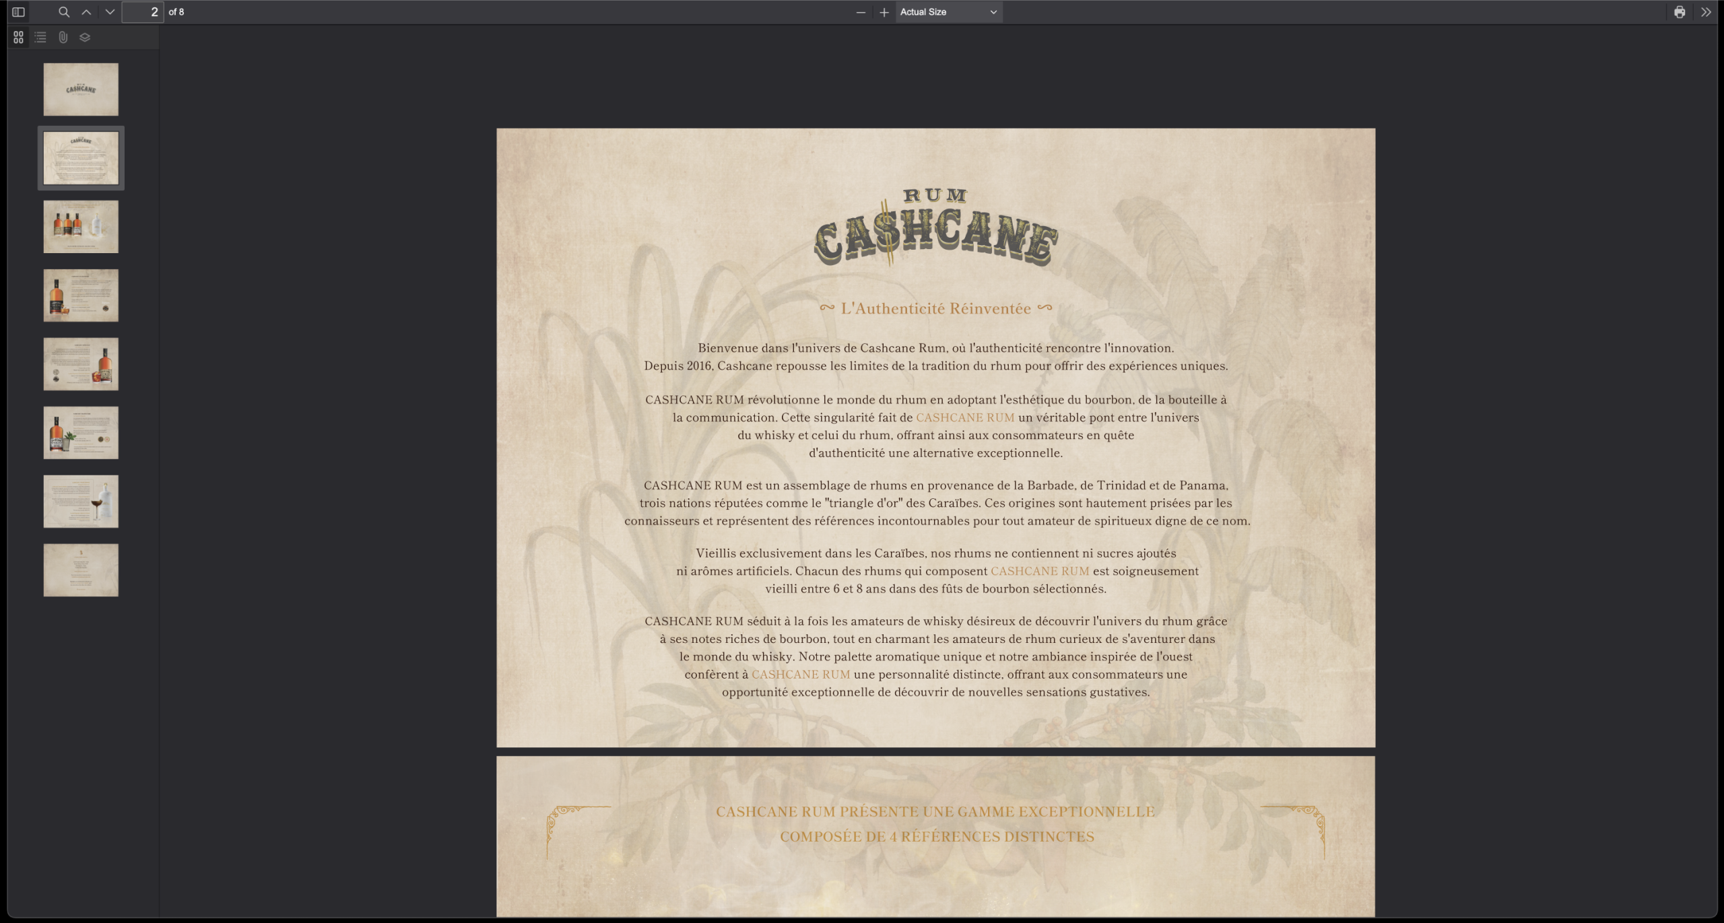Viewport: 1724px width, 923px height.
Task: Jump to page 7 thumbnail with cocktail glass
Action: click(x=81, y=502)
